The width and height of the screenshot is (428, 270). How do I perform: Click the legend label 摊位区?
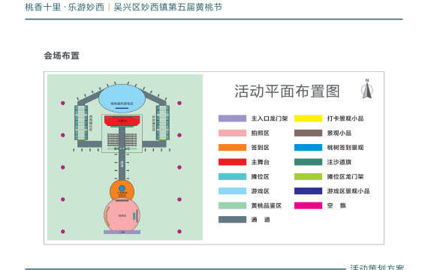coord(260,176)
